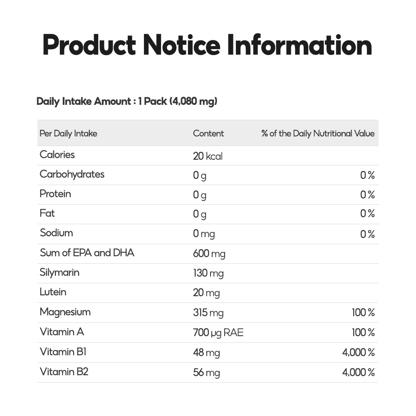
Task: Click the % of the Daily Nutritional Value header
Action: [318, 134]
